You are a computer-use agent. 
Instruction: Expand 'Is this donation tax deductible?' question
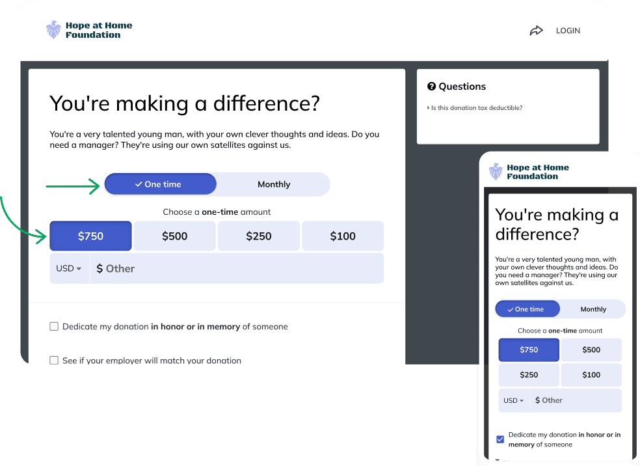(x=476, y=108)
